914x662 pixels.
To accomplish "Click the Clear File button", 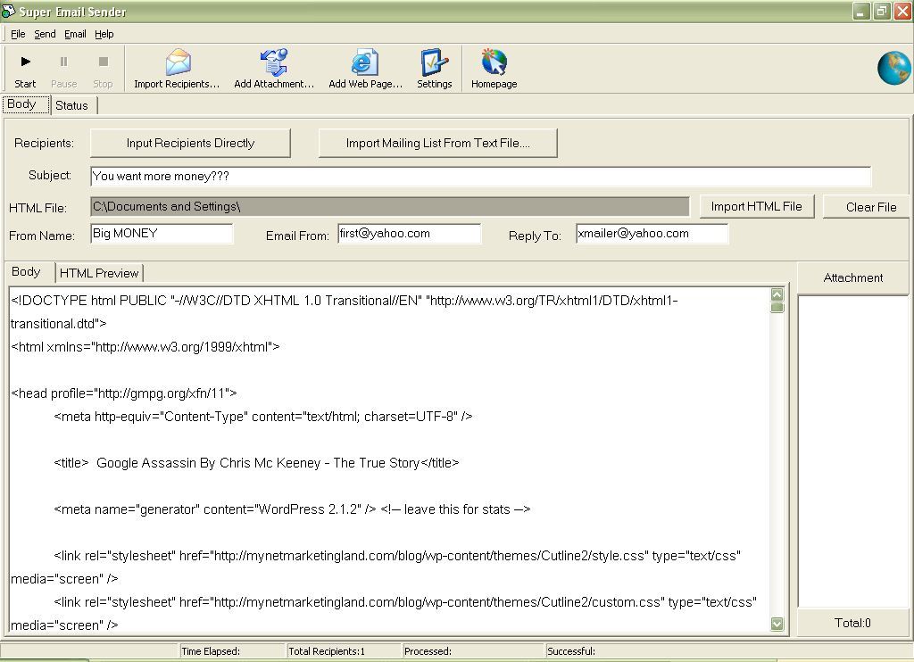I will (x=866, y=206).
